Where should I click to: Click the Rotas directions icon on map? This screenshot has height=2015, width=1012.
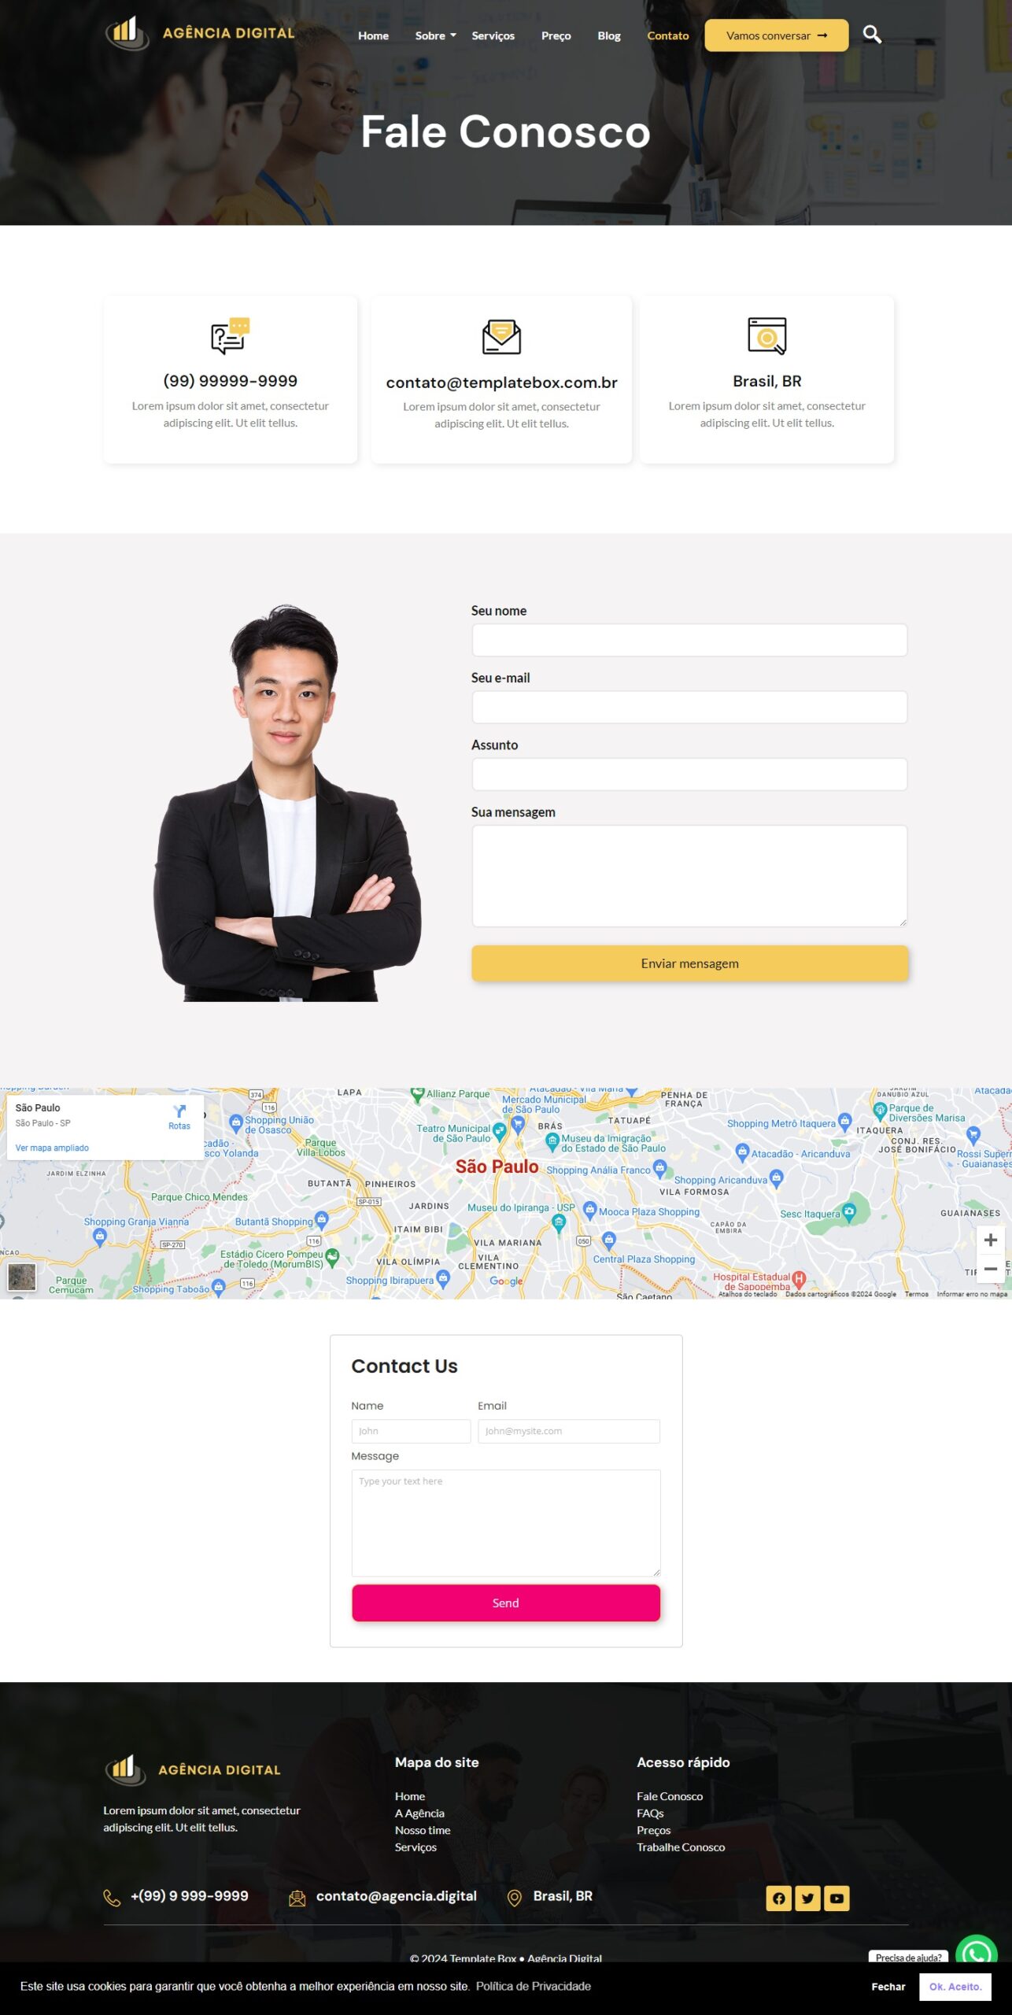[x=179, y=1111]
